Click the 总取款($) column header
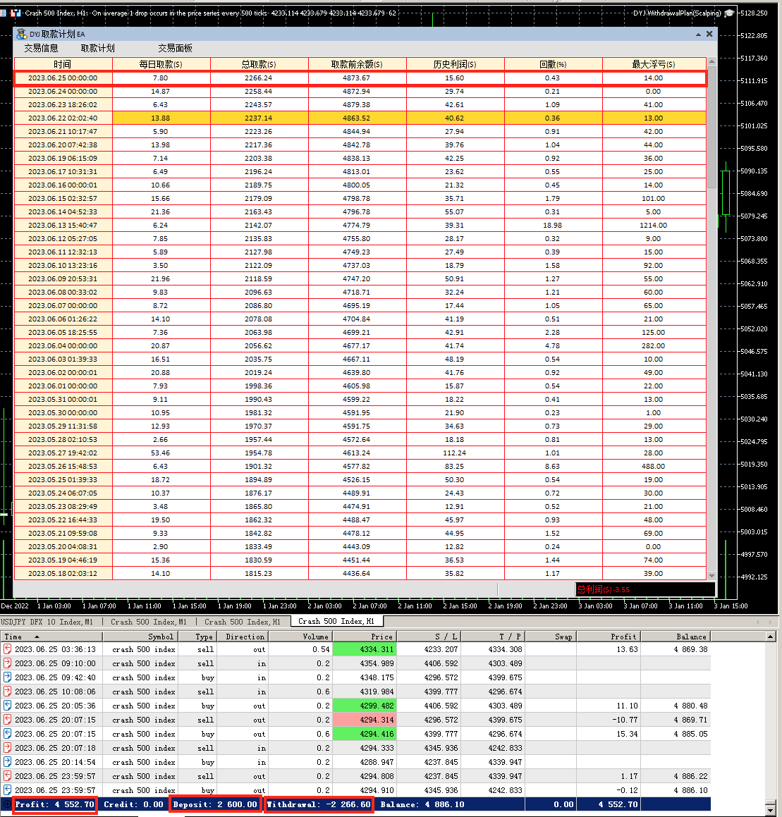Viewport: 782px width, 817px height. [259, 64]
